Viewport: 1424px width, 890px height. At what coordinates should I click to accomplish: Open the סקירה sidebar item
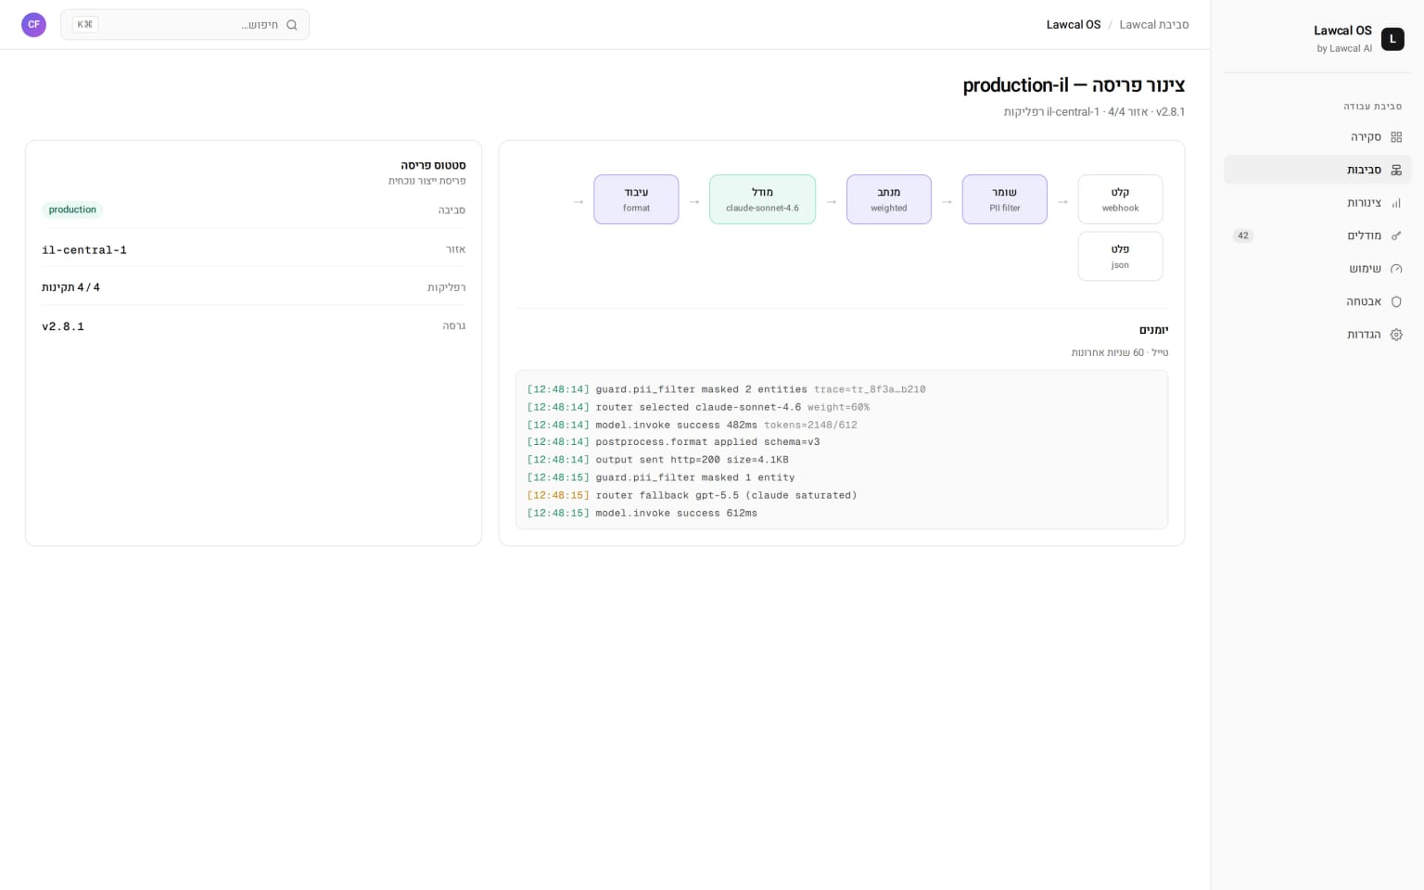click(1317, 137)
